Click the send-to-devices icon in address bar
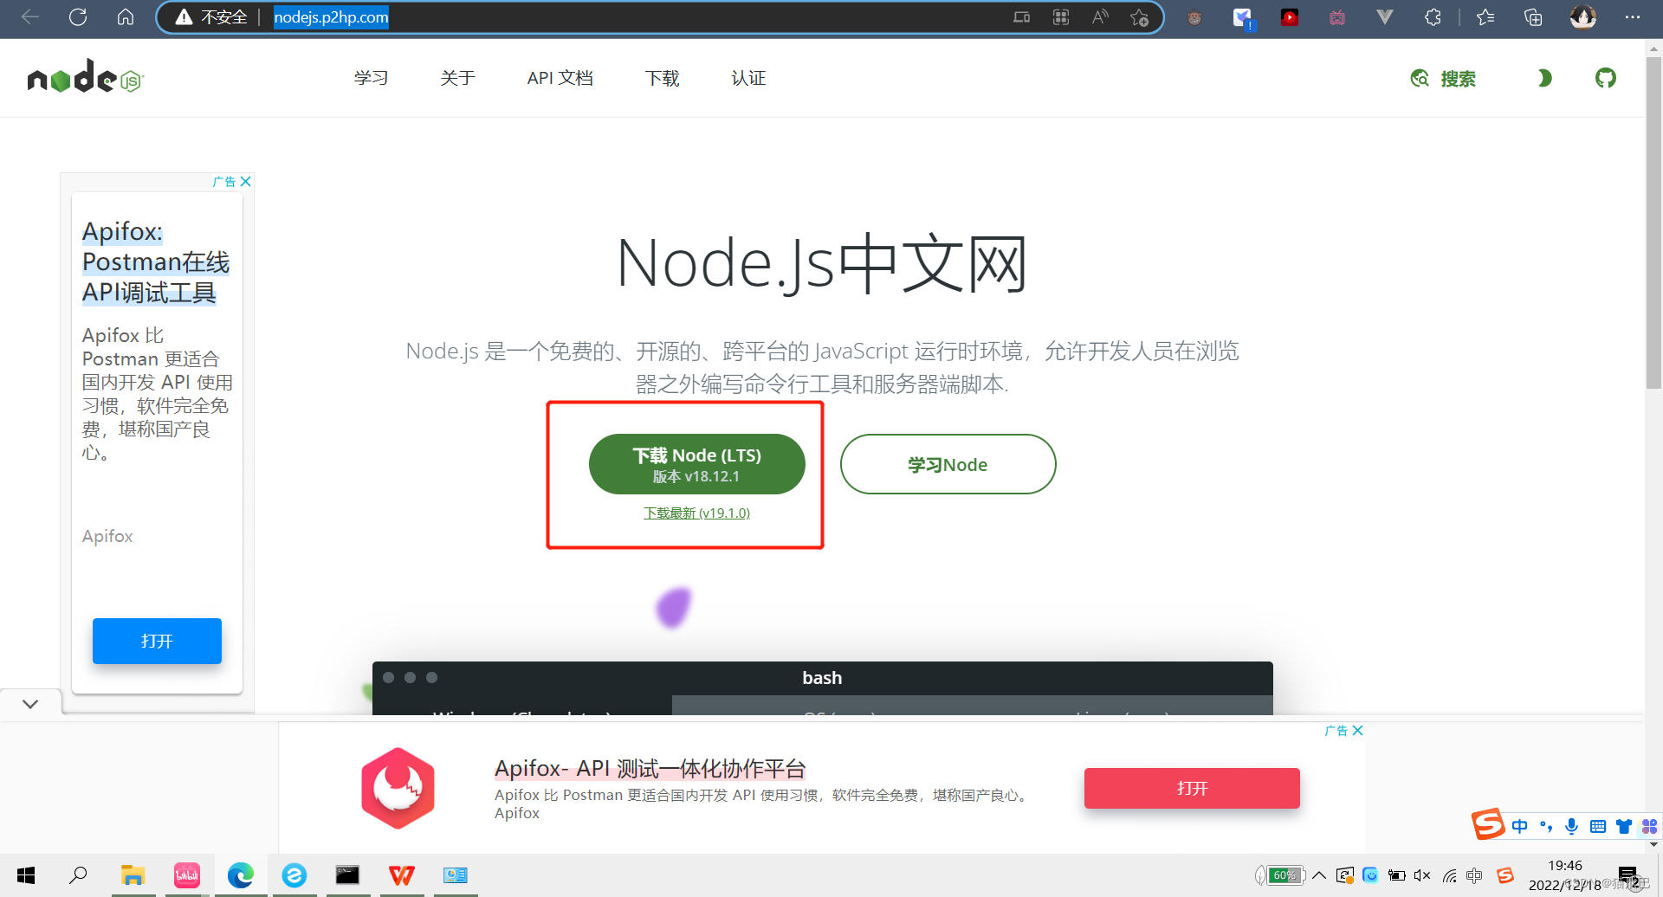The image size is (1663, 897). (x=1022, y=17)
